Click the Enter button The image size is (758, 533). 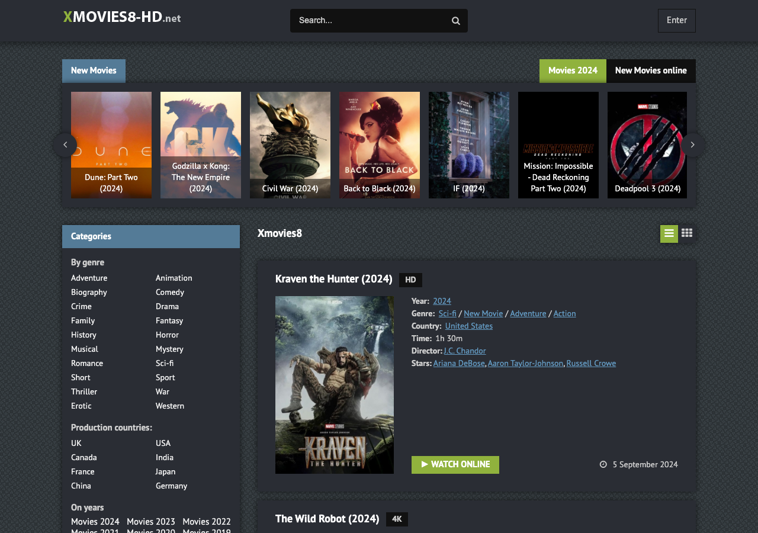coord(676,20)
